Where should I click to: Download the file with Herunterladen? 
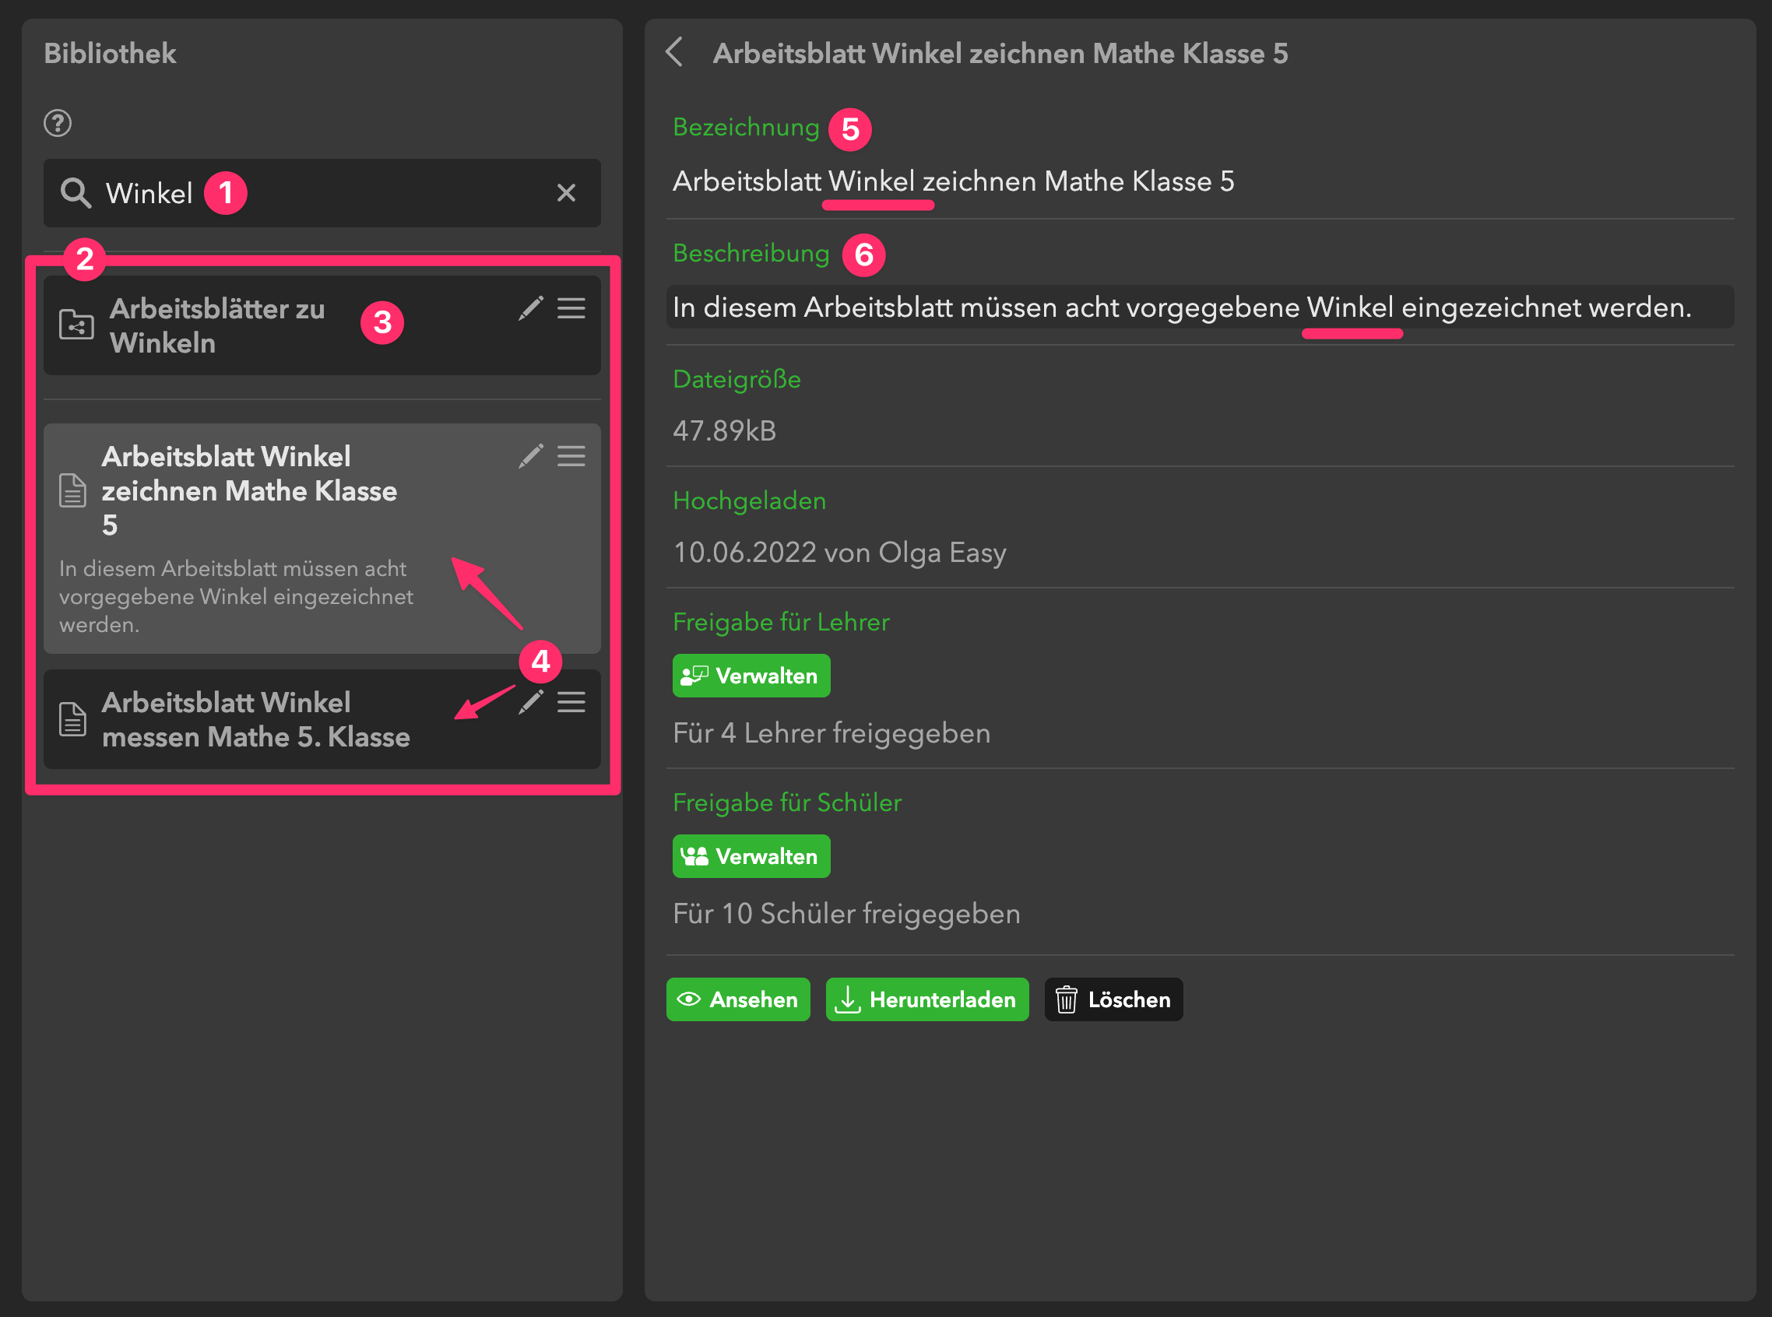coord(926,999)
